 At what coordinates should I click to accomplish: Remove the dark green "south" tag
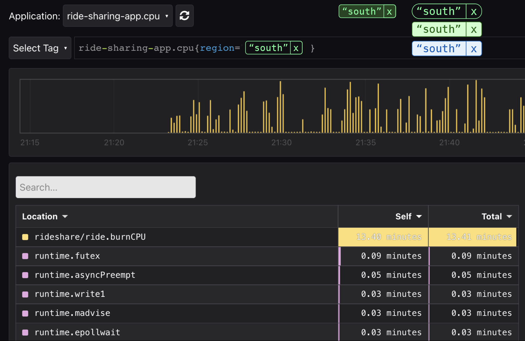pyautogui.click(x=389, y=11)
